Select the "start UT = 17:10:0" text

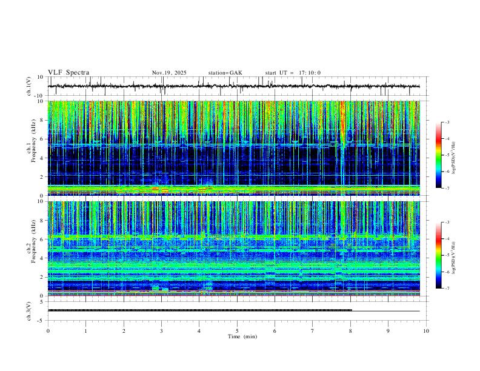(x=293, y=73)
